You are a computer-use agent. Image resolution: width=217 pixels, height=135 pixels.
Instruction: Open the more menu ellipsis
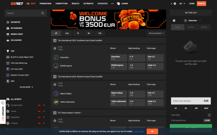click(x=112, y=4)
